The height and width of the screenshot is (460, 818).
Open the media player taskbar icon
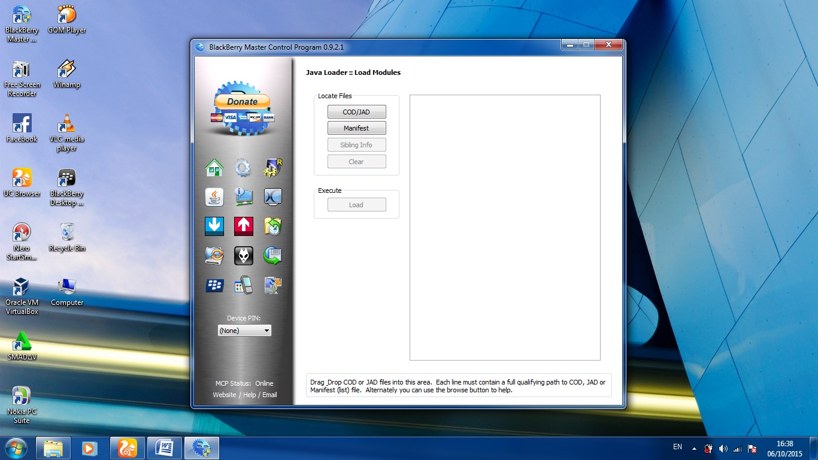[90, 448]
